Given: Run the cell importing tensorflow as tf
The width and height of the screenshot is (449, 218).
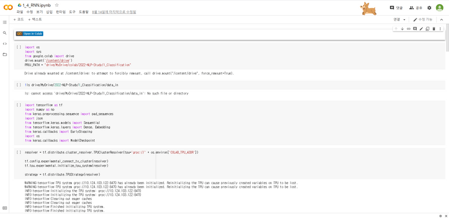Looking at the screenshot, I should tap(19, 105).
